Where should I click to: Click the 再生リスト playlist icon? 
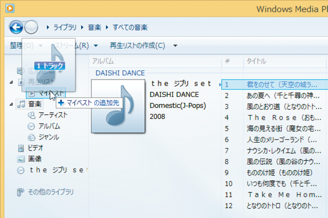(x=21, y=82)
